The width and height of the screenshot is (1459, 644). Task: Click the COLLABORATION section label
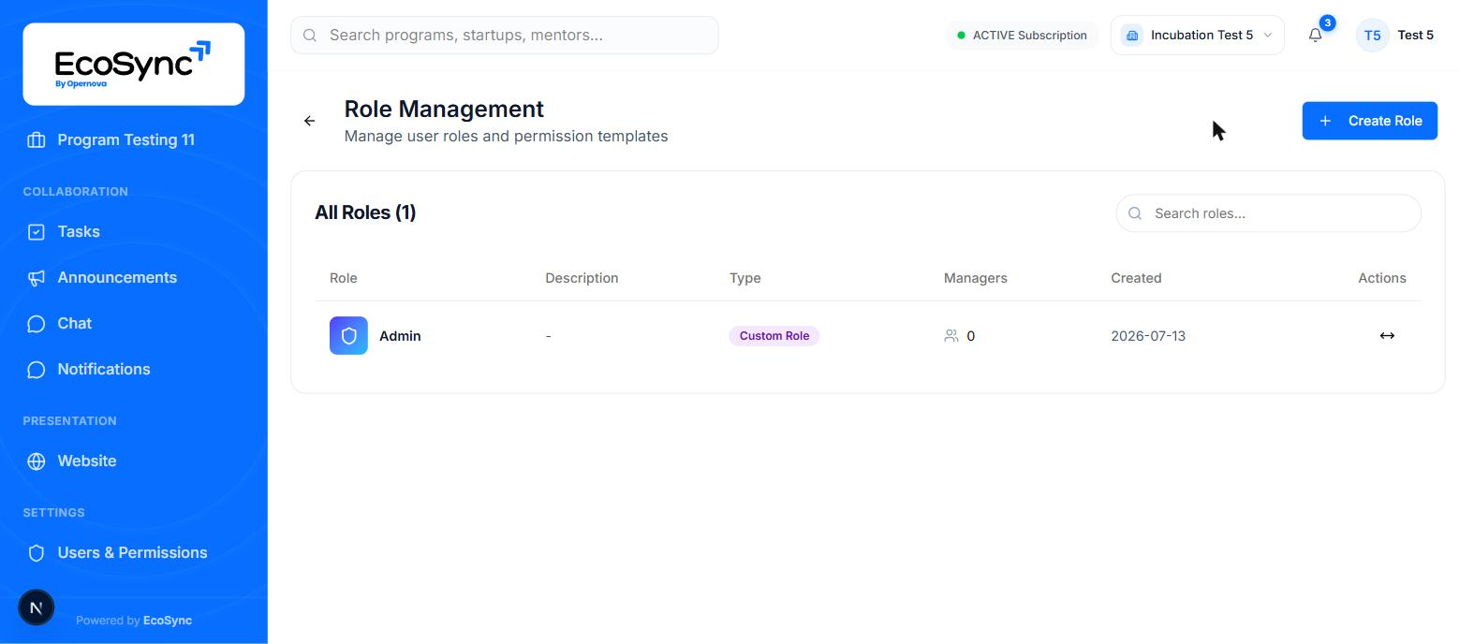click(x=76, y=192)
